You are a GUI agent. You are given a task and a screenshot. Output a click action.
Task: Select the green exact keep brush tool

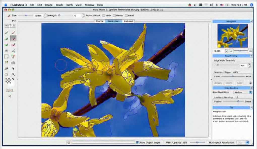[6, 33]
